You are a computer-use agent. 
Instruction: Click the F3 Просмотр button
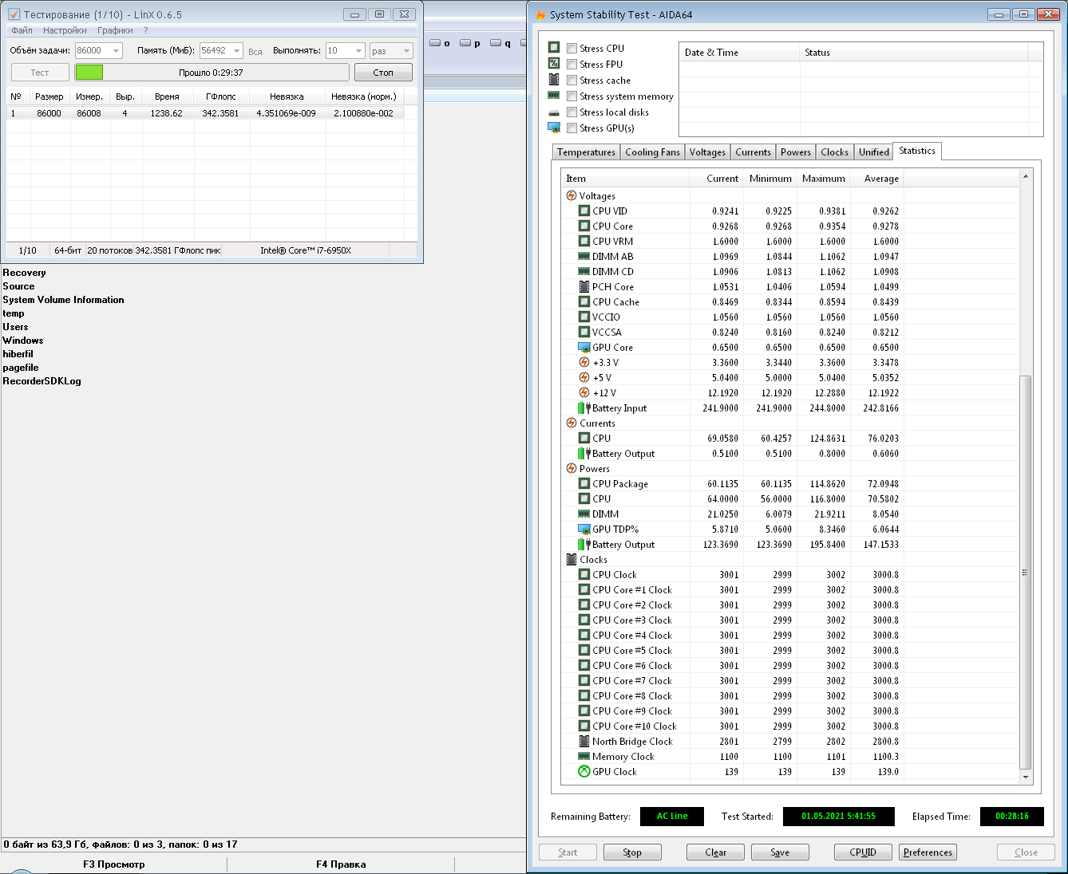(x=114, y=864)
